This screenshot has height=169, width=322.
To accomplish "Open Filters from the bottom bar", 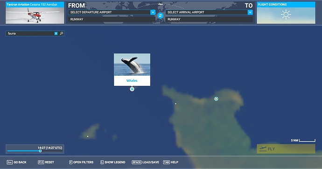I will (81, 162).
